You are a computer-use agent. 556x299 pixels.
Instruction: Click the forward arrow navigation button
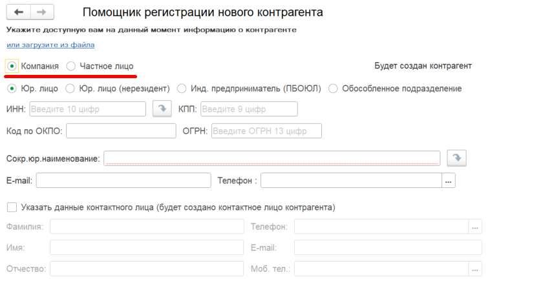click(x=42, y=12)
